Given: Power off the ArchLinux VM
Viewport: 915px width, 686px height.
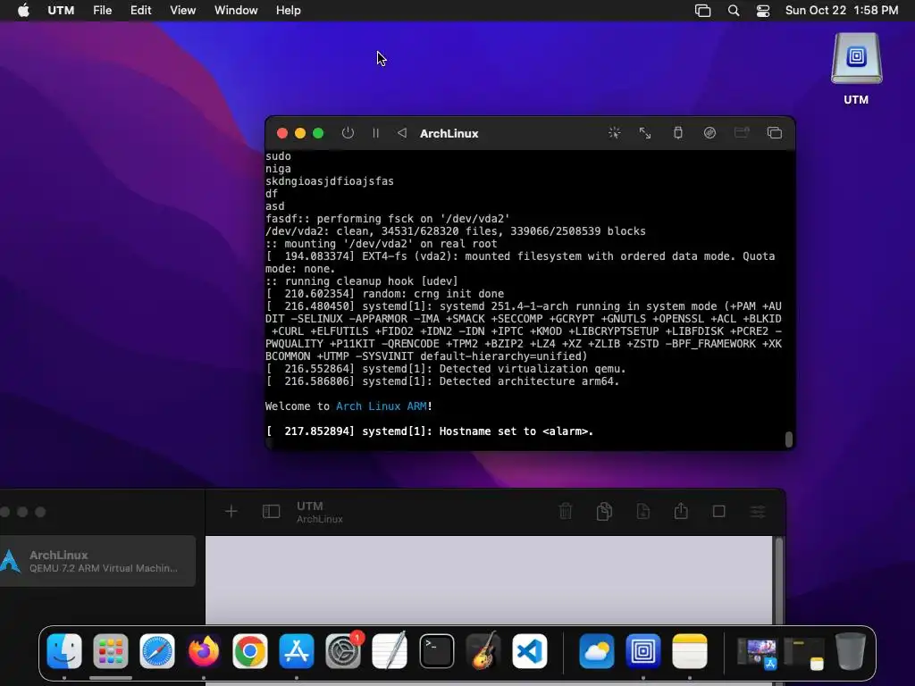Looking at the screenshot, I should 348,133.
